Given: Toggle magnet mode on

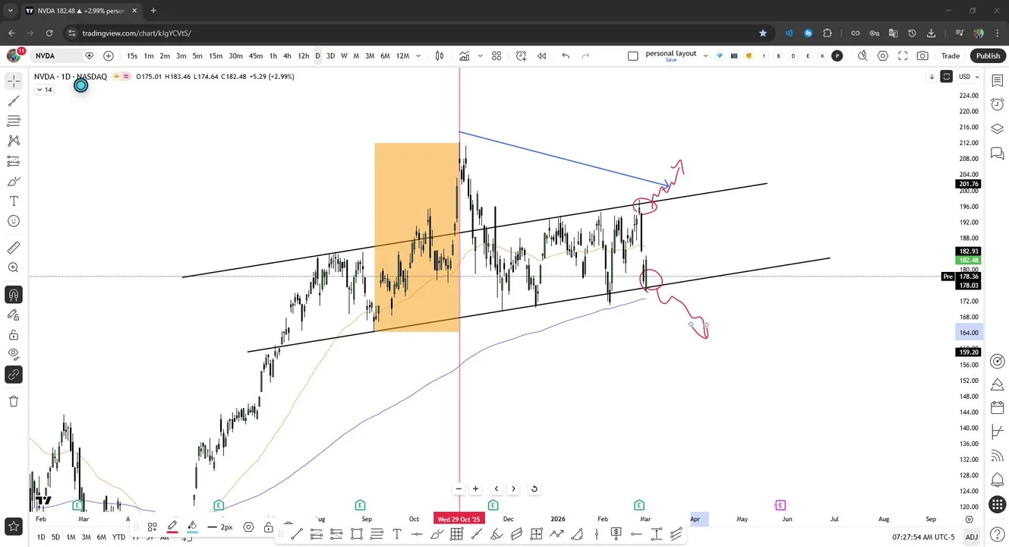Looking at the screenshot, I should pos(14,295).
